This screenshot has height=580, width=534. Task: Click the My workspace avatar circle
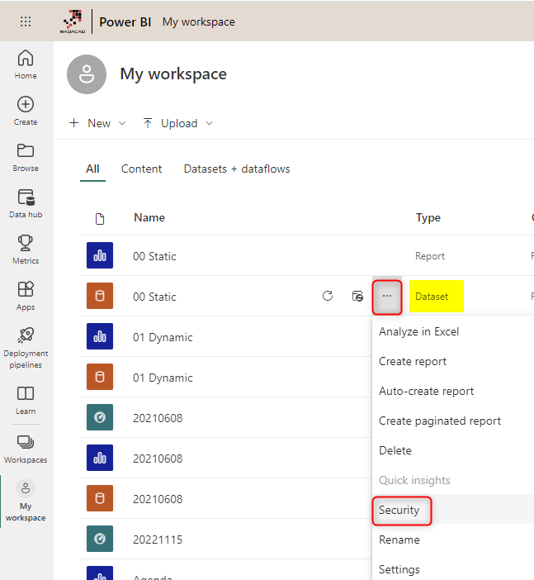point(87,74)
